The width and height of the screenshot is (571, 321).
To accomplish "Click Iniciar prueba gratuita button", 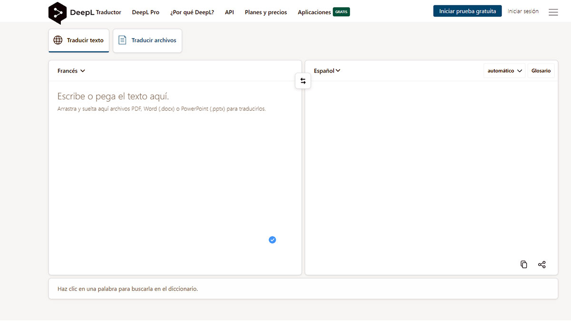I will tap(467, 11).
